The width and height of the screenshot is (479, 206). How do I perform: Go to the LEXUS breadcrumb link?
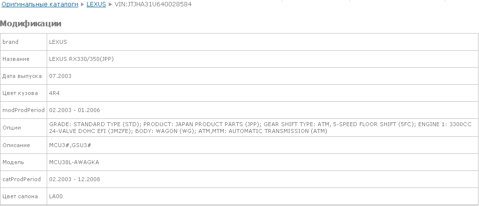click(x=96, y=4)
